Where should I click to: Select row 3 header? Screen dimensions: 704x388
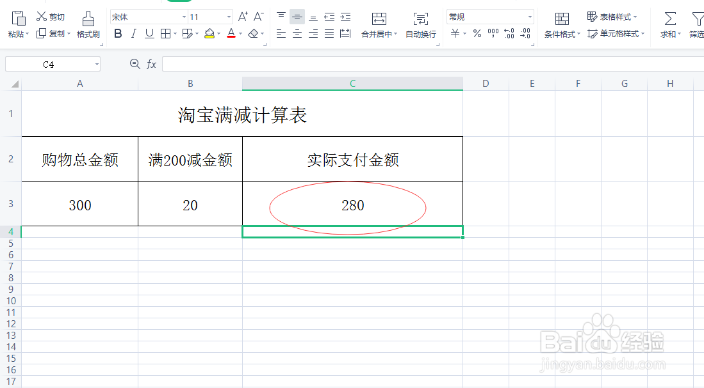[11, 203]
